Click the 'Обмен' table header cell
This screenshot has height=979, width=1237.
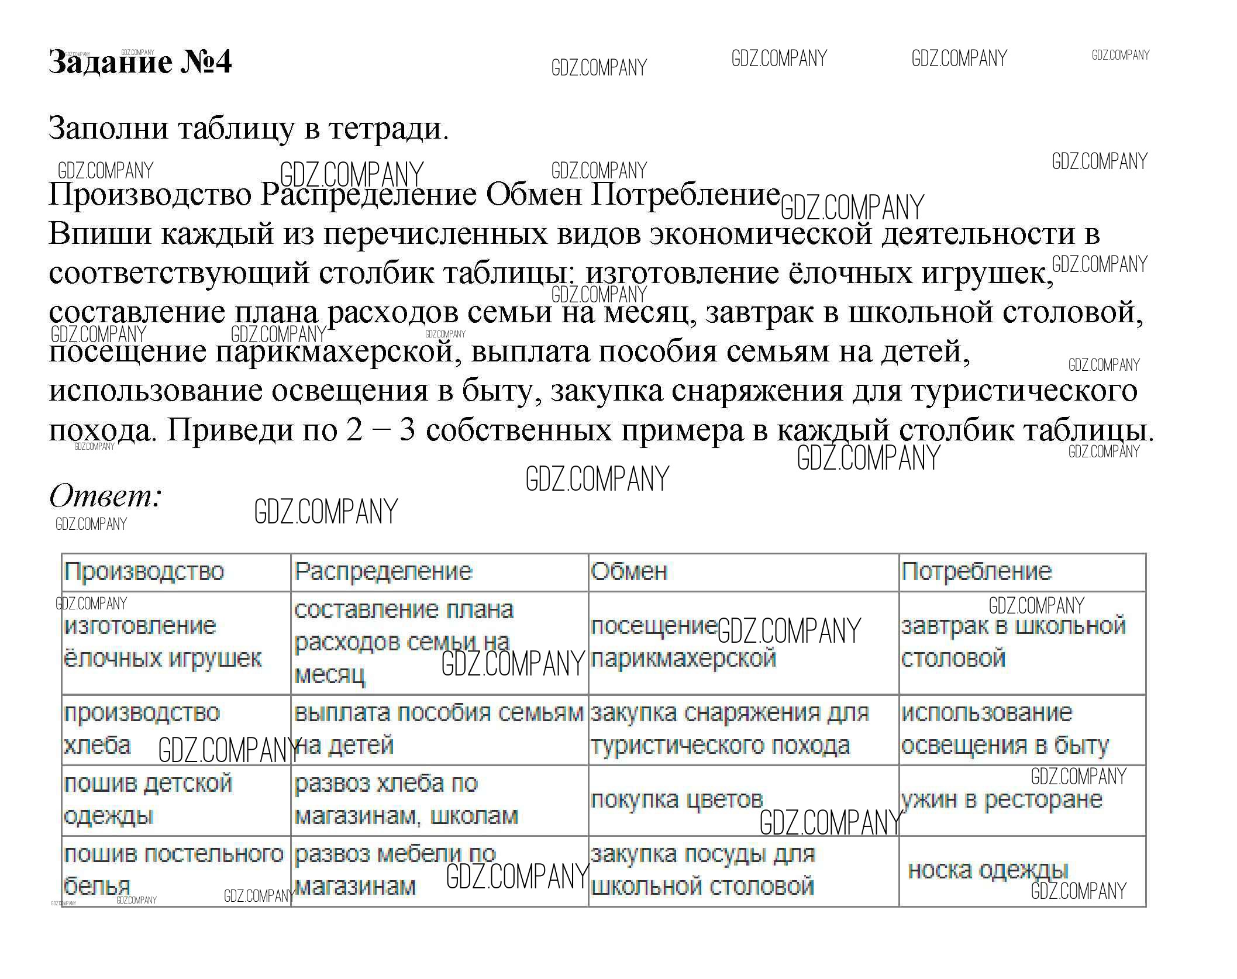pos(629,571)
